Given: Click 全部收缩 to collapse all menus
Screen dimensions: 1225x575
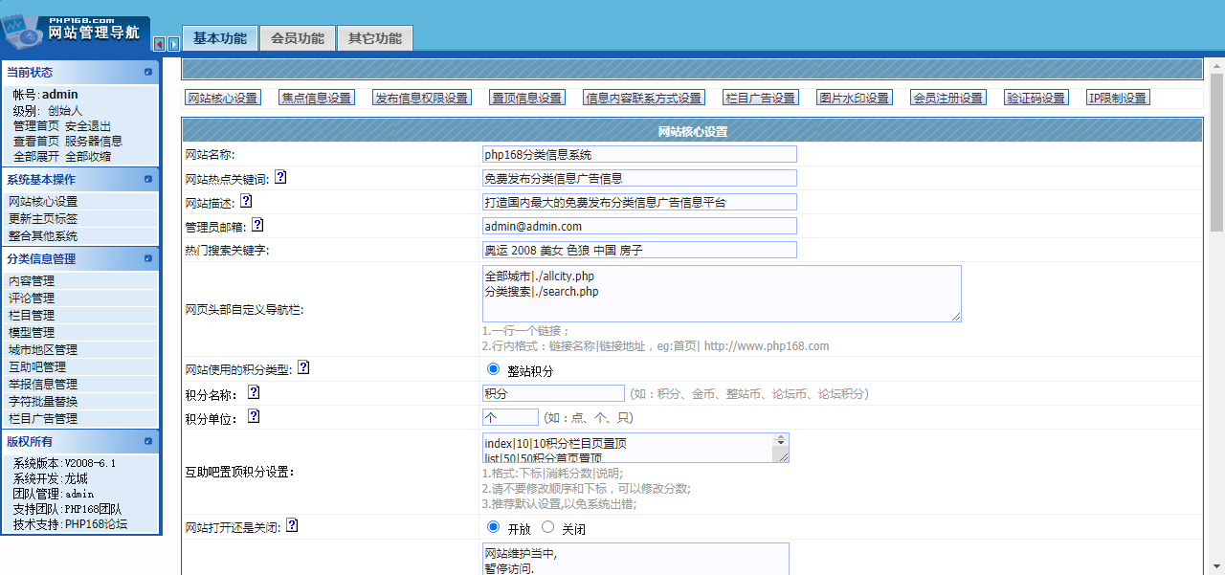Looking at the screenshot, I should [x=88, y=157].
